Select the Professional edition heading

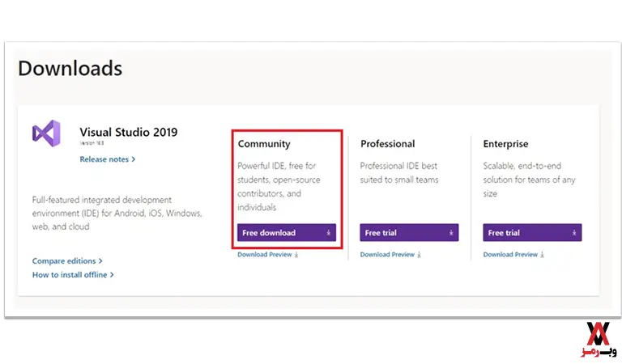388,144
